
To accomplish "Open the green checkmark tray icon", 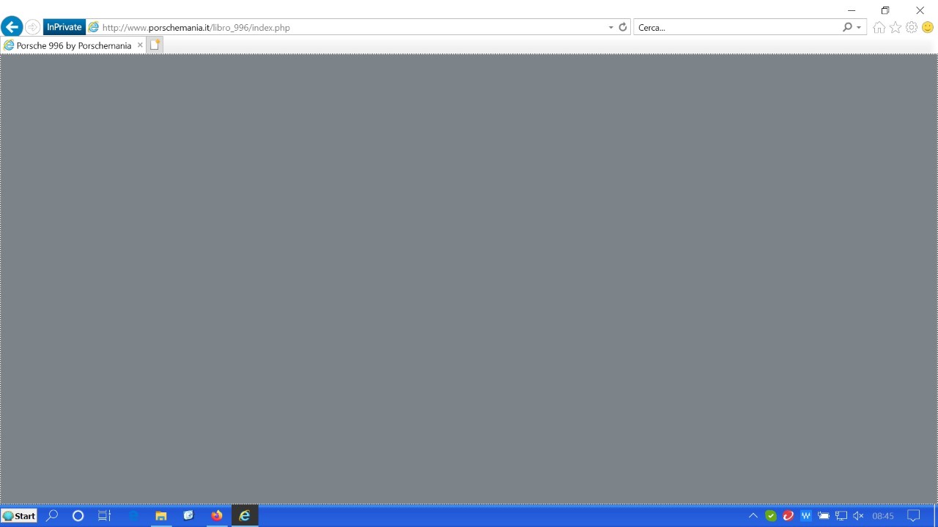I will (x=771, y=516).
